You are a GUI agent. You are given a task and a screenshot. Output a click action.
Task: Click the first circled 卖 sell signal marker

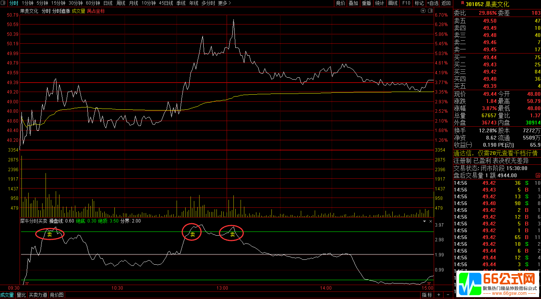click(49, 234)
